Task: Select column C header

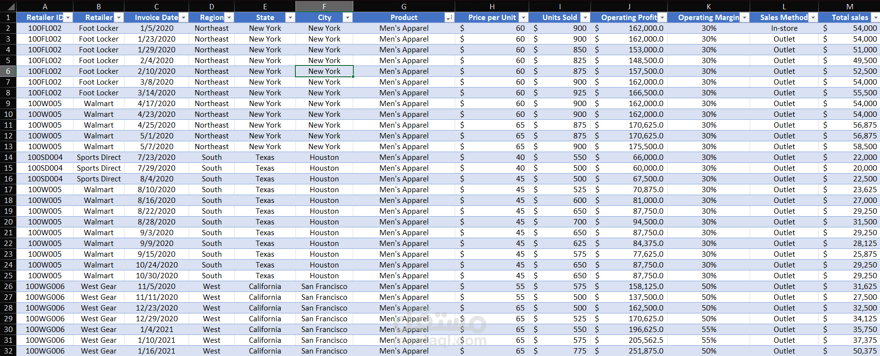Action: pos(157,6)
